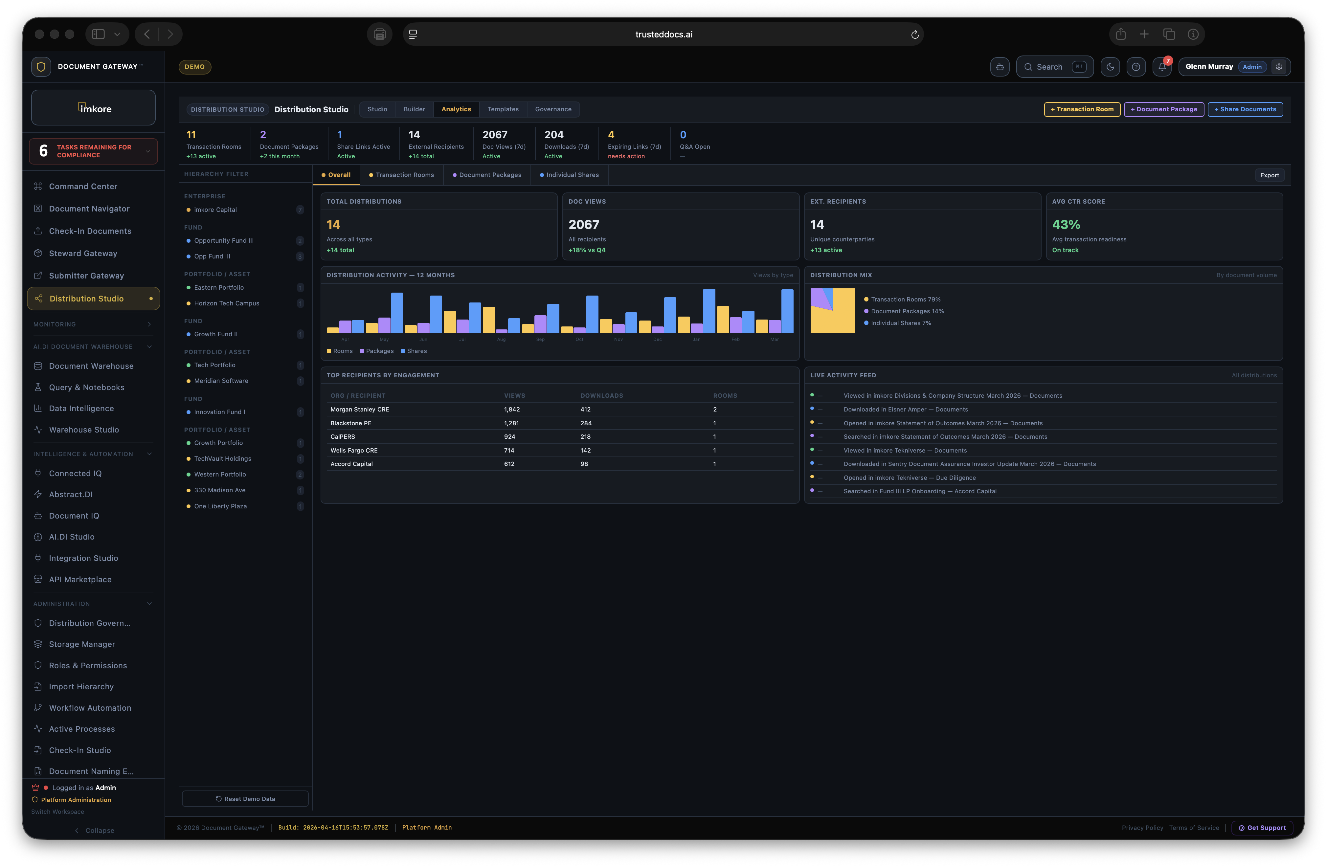Click Shares blue legend swatch

[403, 351]
